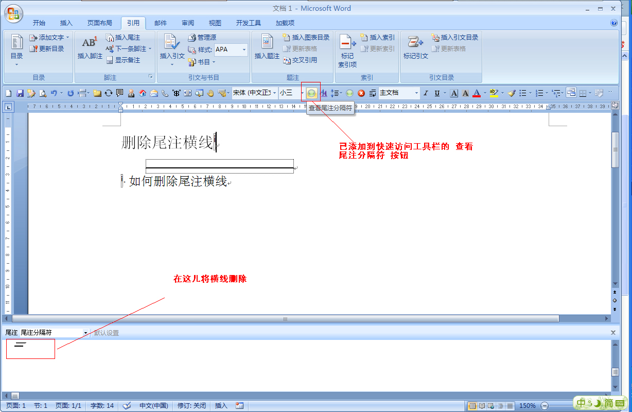Screen dimensions: 632x412
Task: Click the speech bubble comment icon
Action: click(119, 93)
